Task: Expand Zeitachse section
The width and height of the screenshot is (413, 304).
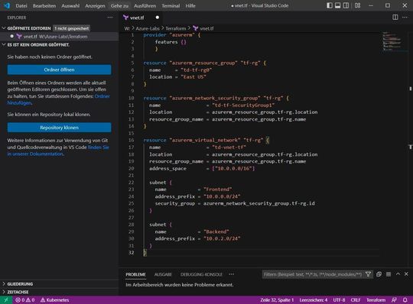Action: click(18, 292)
